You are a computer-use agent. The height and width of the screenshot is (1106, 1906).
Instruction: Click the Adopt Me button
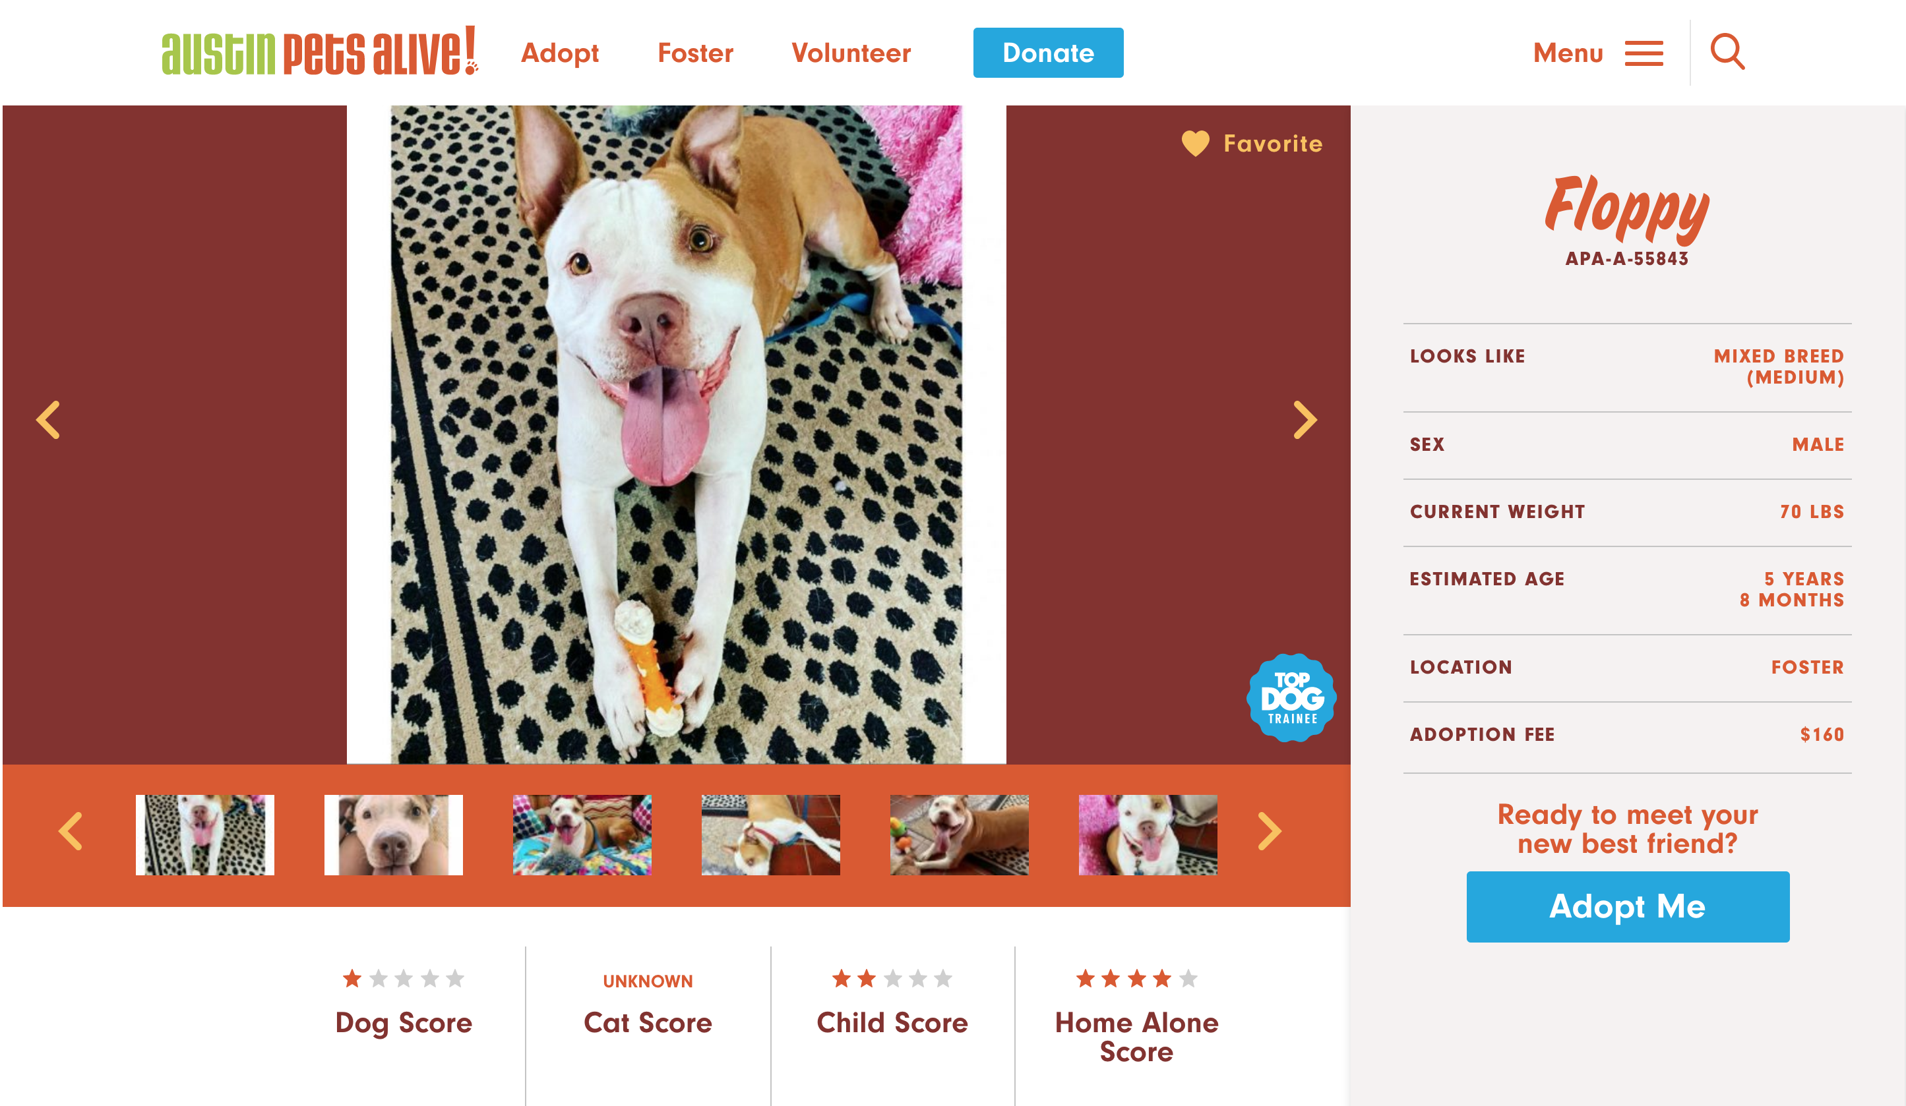click(1628, 906)
